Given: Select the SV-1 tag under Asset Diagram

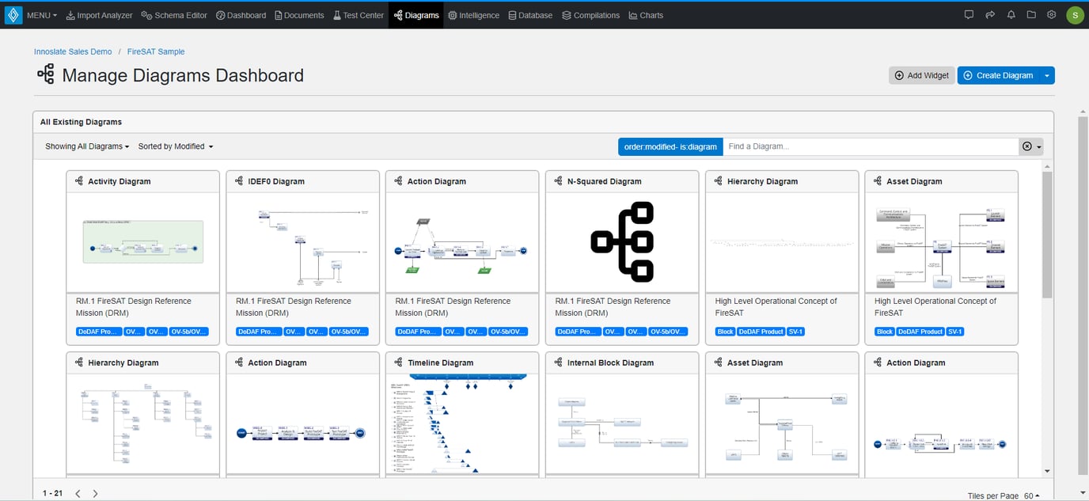Looking at the screenshot, I should [x=954, y=331].
